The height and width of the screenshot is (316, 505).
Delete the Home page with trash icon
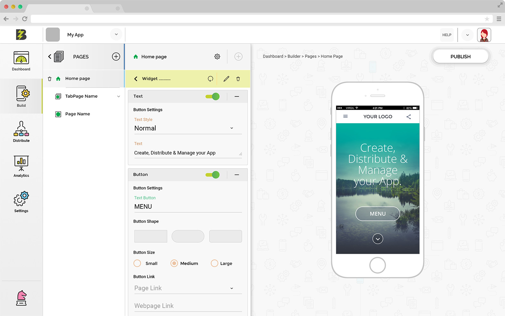coord(50,79)
